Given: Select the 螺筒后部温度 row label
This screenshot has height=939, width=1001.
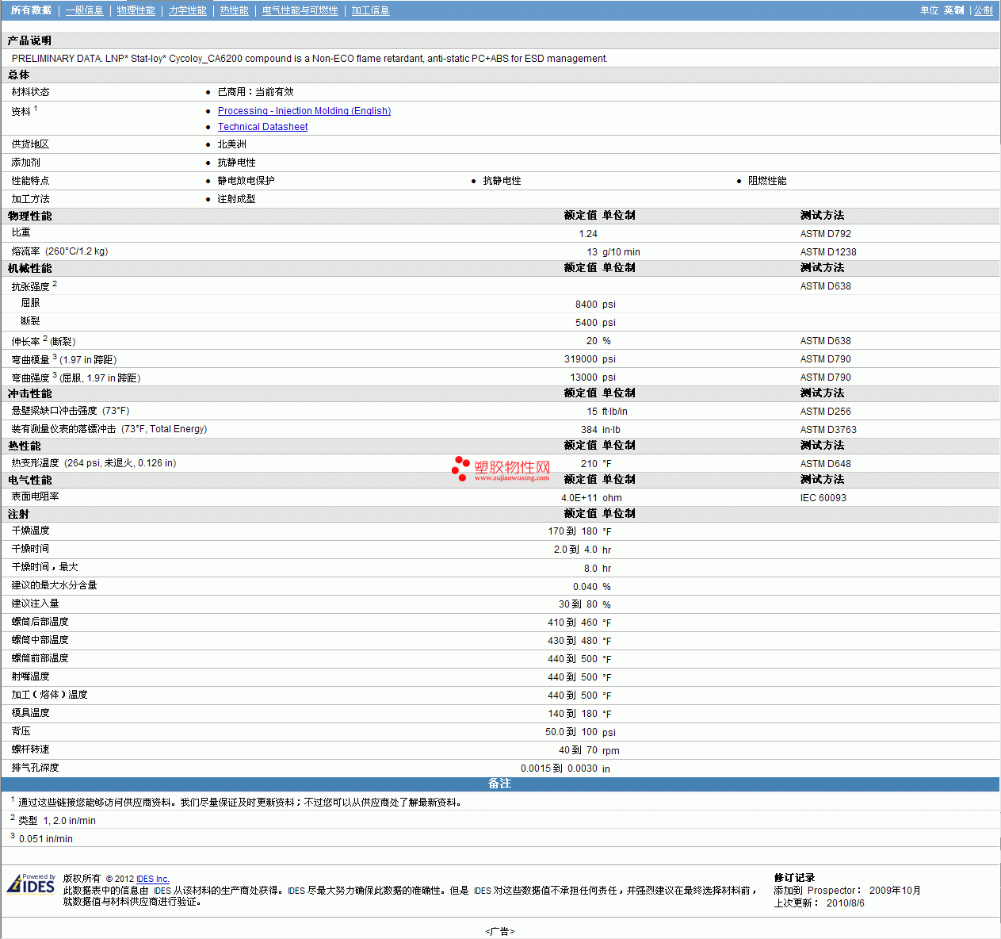Looking at the screenshot, I should [x=40, y=622].
